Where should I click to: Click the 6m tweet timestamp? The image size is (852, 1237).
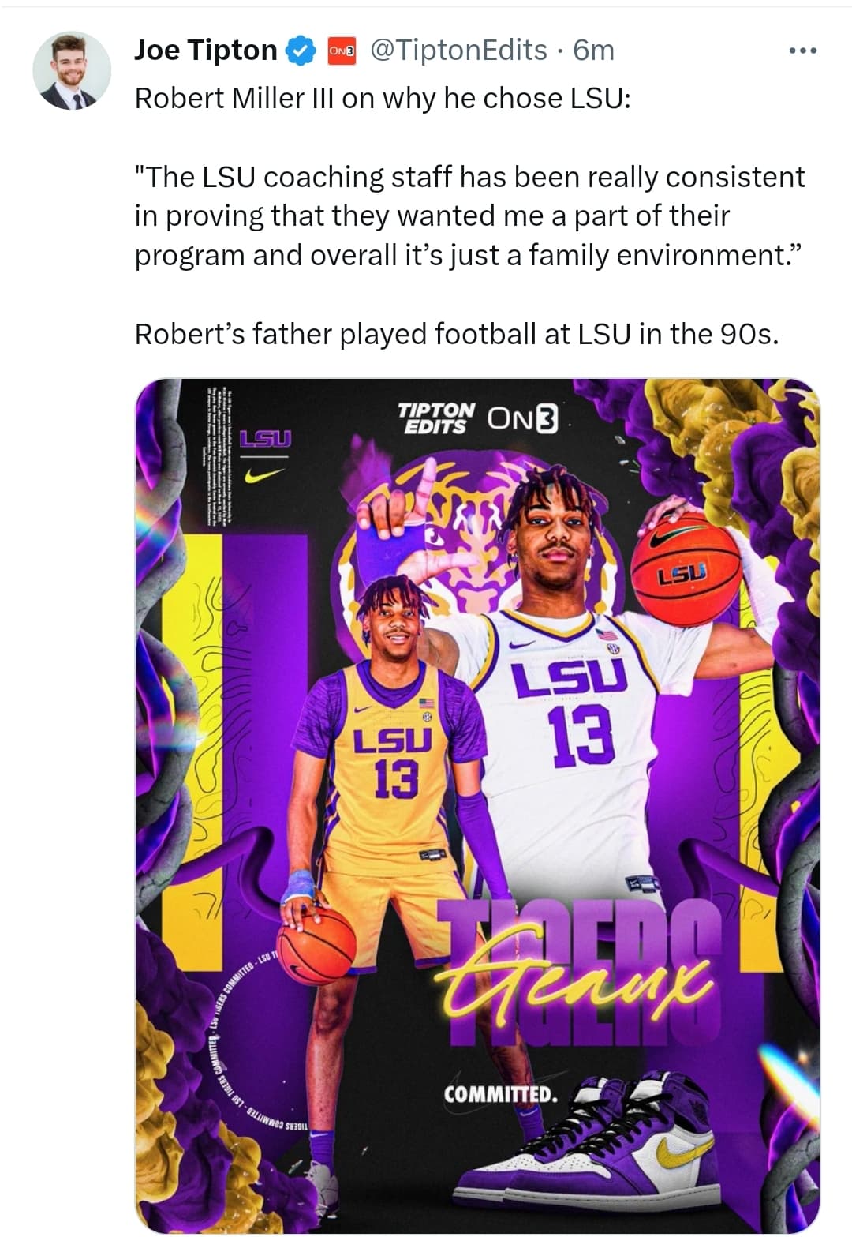593,51
